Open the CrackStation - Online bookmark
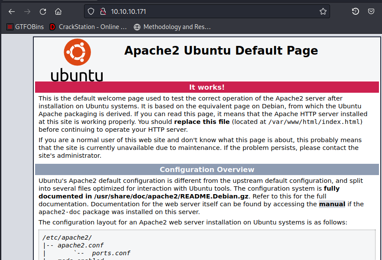 (88, 27)
